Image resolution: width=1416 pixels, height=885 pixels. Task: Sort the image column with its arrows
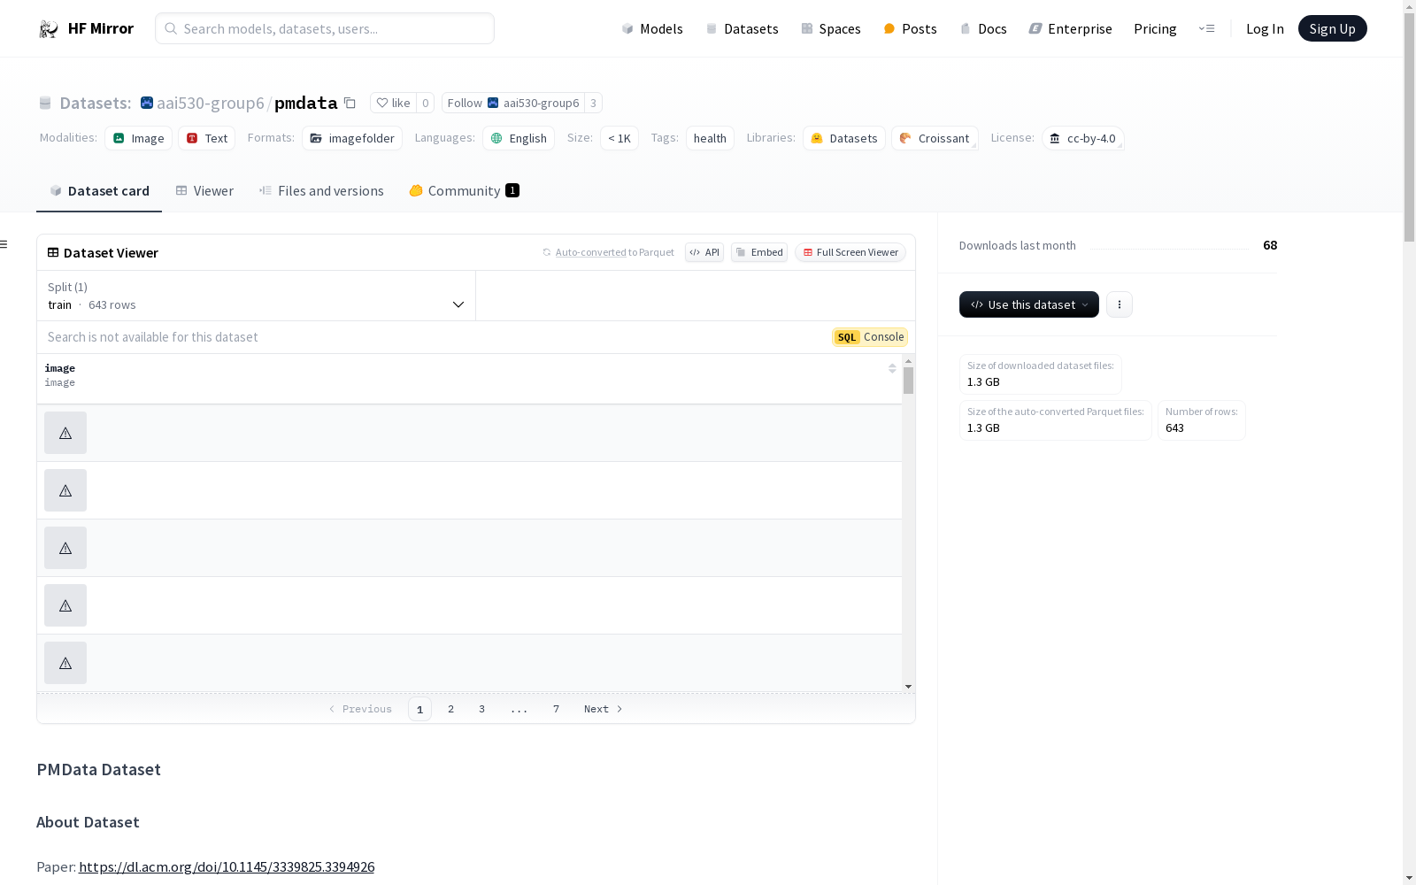[x=892, y=368]
